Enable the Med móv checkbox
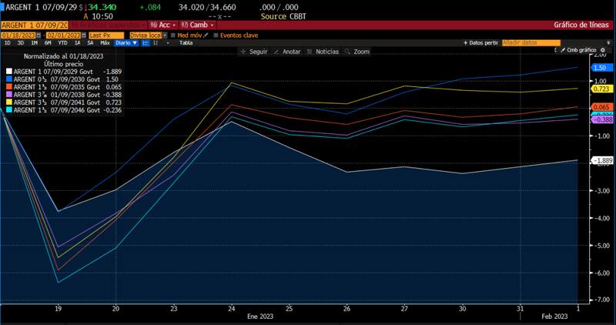Screen dimensions: 616x325 click(x=174, y=35)
